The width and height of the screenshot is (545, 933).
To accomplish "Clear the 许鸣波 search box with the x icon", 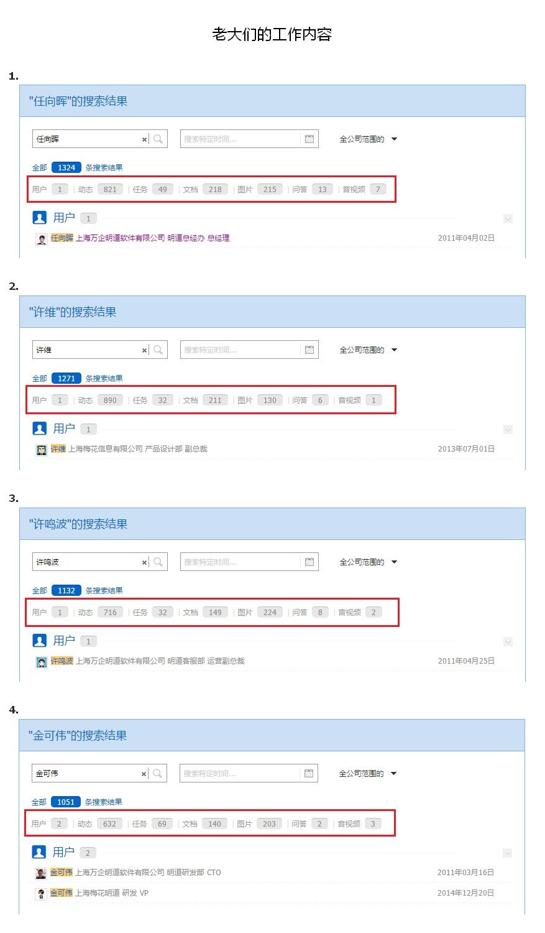I will 144,562.
